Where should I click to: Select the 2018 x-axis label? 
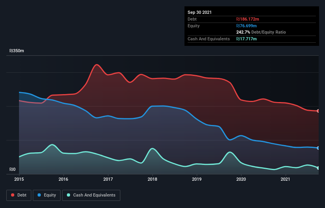pos(152,179)
